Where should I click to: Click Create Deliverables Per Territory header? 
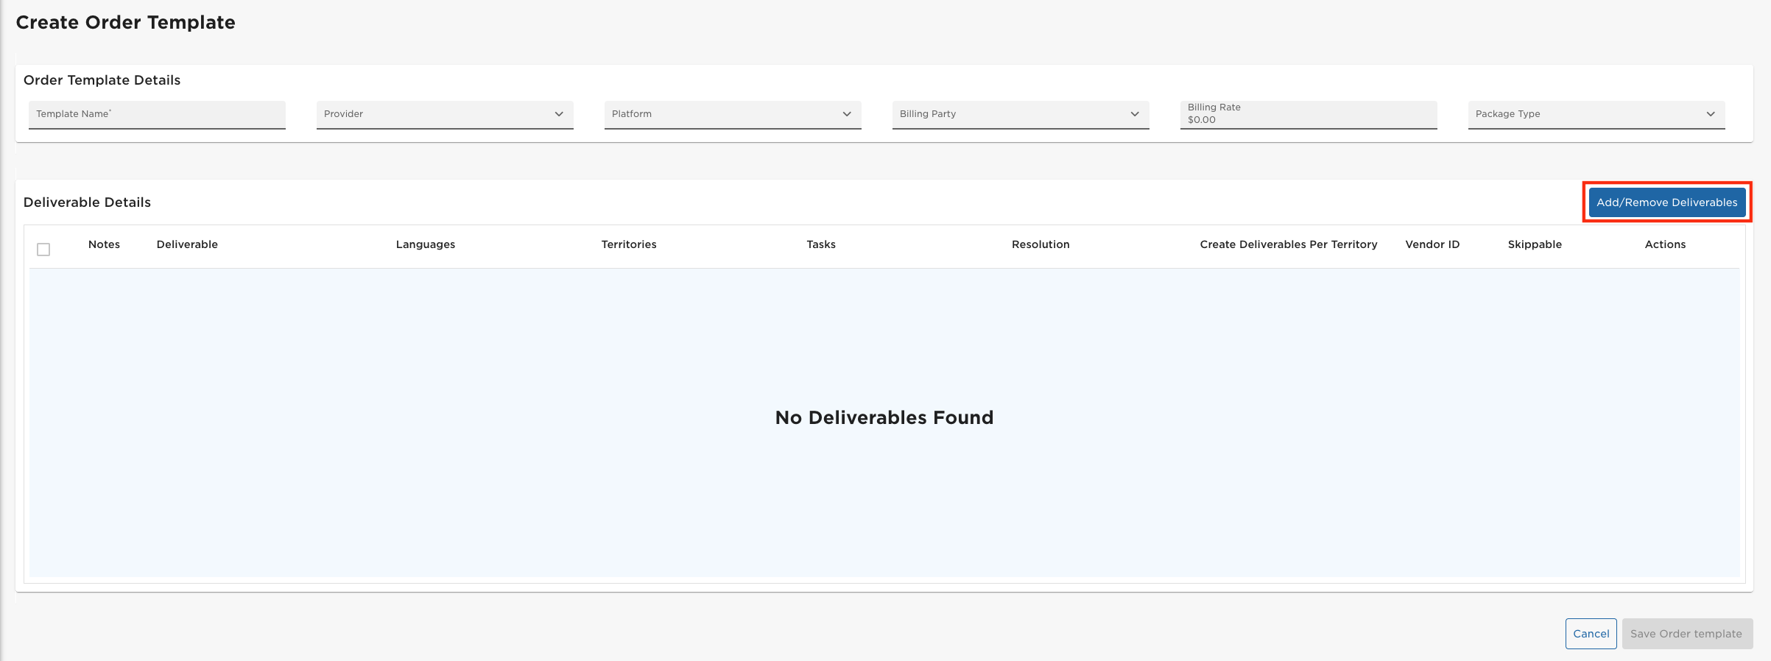(x=1289, y=244)
